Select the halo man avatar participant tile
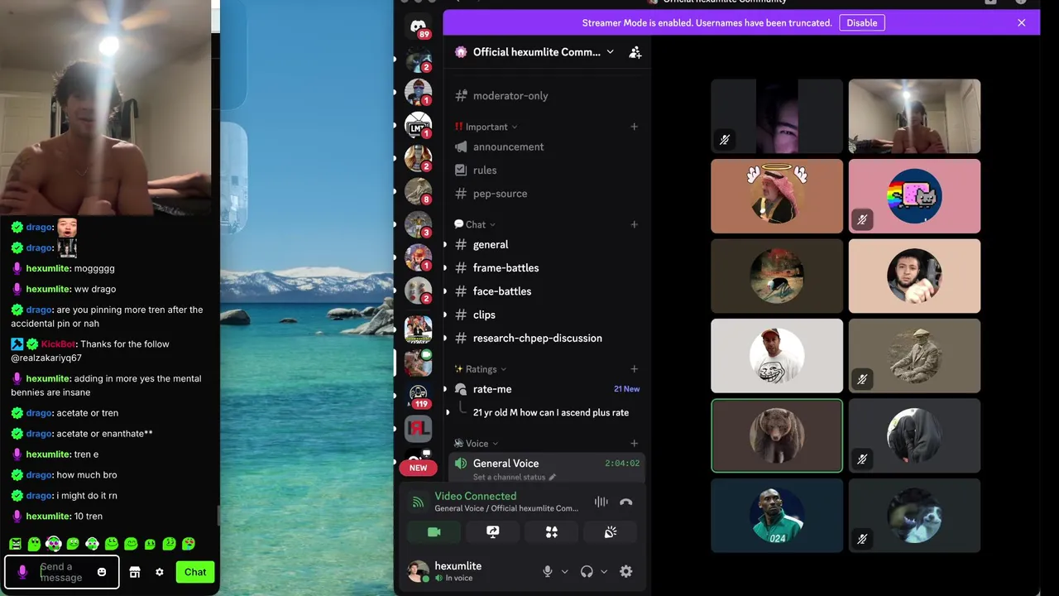Screen dimensions: 1059x596 pos(777,196)
